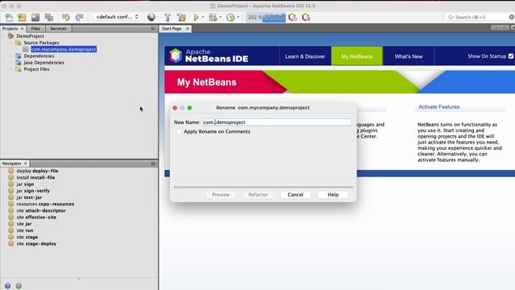Collapse the Source Packages tree node
The image size is (515, 290).
[10, 43]
